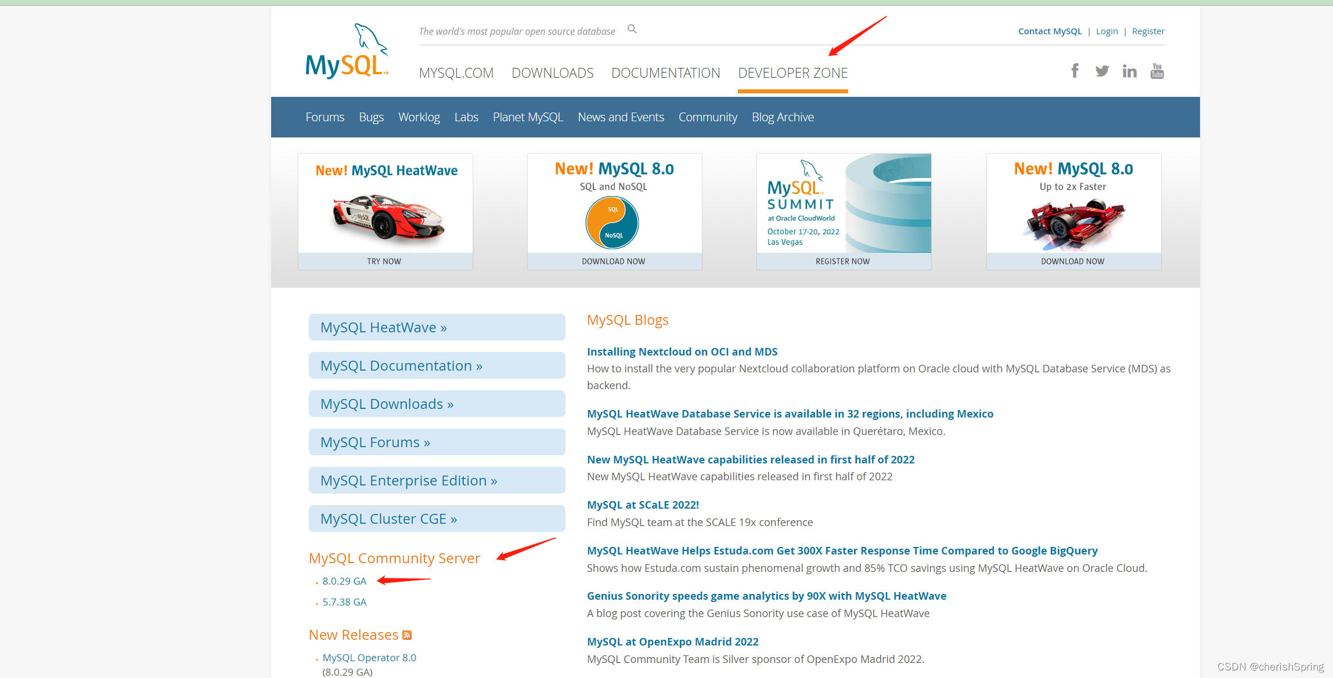The image size is (1333, 678).
Task: Open MySQL at OpenExpo Madrid 2022 post
Action: click(x=673, y=641)
